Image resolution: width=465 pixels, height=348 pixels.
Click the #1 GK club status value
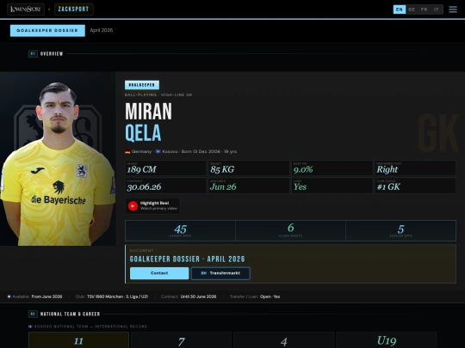[388, 187]
